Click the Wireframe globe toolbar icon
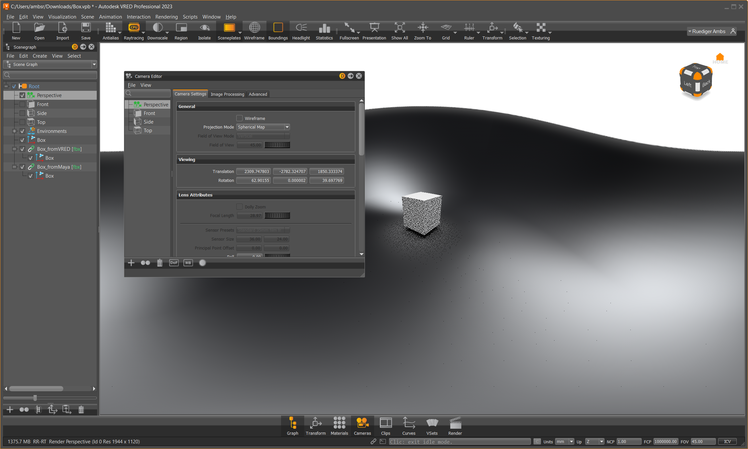Viewport: 748px width, 449px height. pos(254,28)
